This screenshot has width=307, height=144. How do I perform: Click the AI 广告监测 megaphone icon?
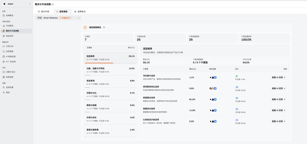coord(4,61)
